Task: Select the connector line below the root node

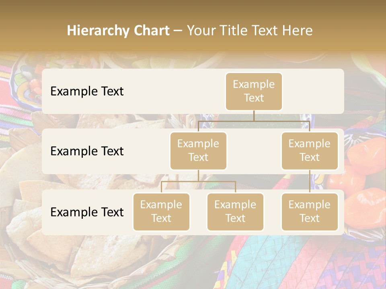Action: click(254, 116)
